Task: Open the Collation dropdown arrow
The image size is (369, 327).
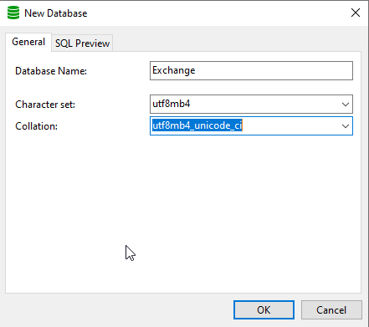Action: pyautogui.click(x=346, y=126)
